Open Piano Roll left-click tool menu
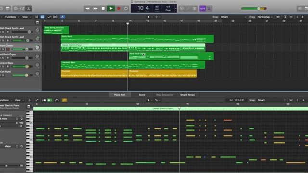The height and width of the screenshot is (173, 308). (x=150, y=100)
